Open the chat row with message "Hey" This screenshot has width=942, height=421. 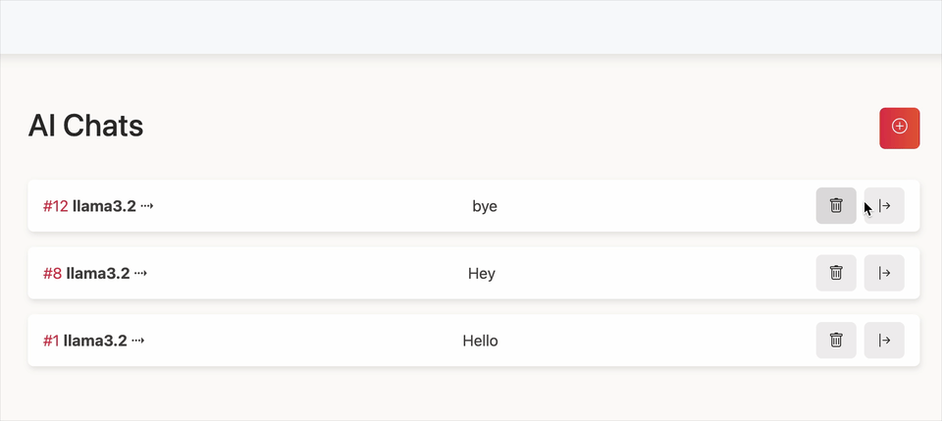[x=473, y=273]
